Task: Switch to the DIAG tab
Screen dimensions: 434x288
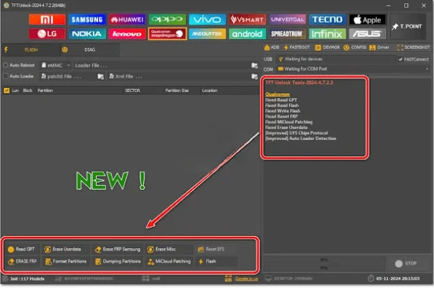Action: point(90,49)
